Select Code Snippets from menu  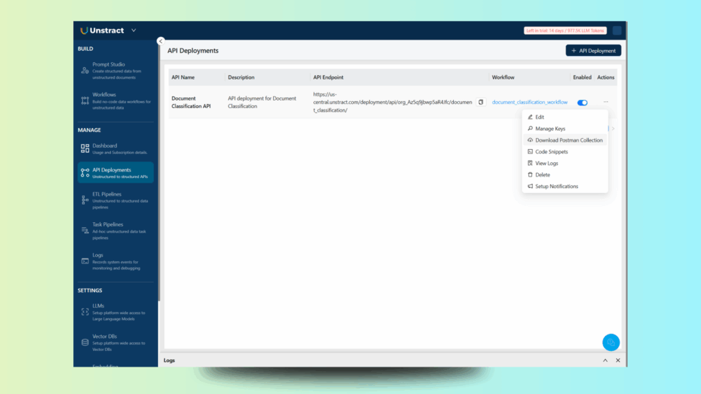[551, 152]
